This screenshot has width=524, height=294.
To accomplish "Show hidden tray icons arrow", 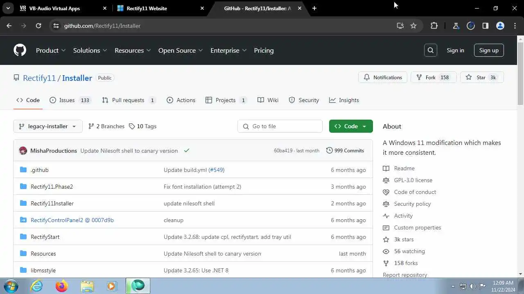I will 453,286.
